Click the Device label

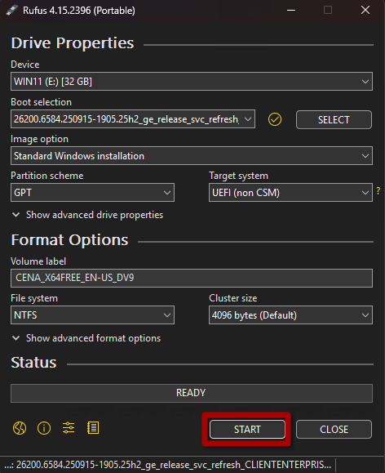click(x=25, y=65)
